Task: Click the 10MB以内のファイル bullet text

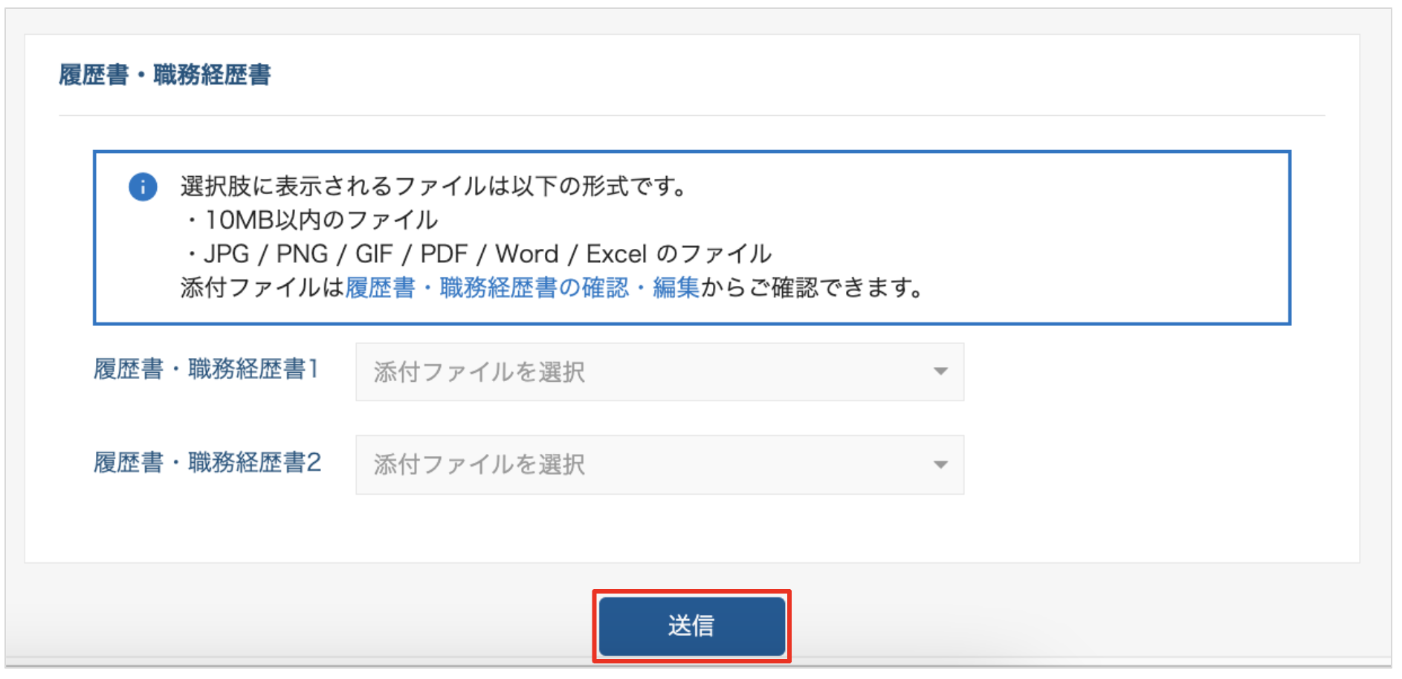Action: pos(312,220)
